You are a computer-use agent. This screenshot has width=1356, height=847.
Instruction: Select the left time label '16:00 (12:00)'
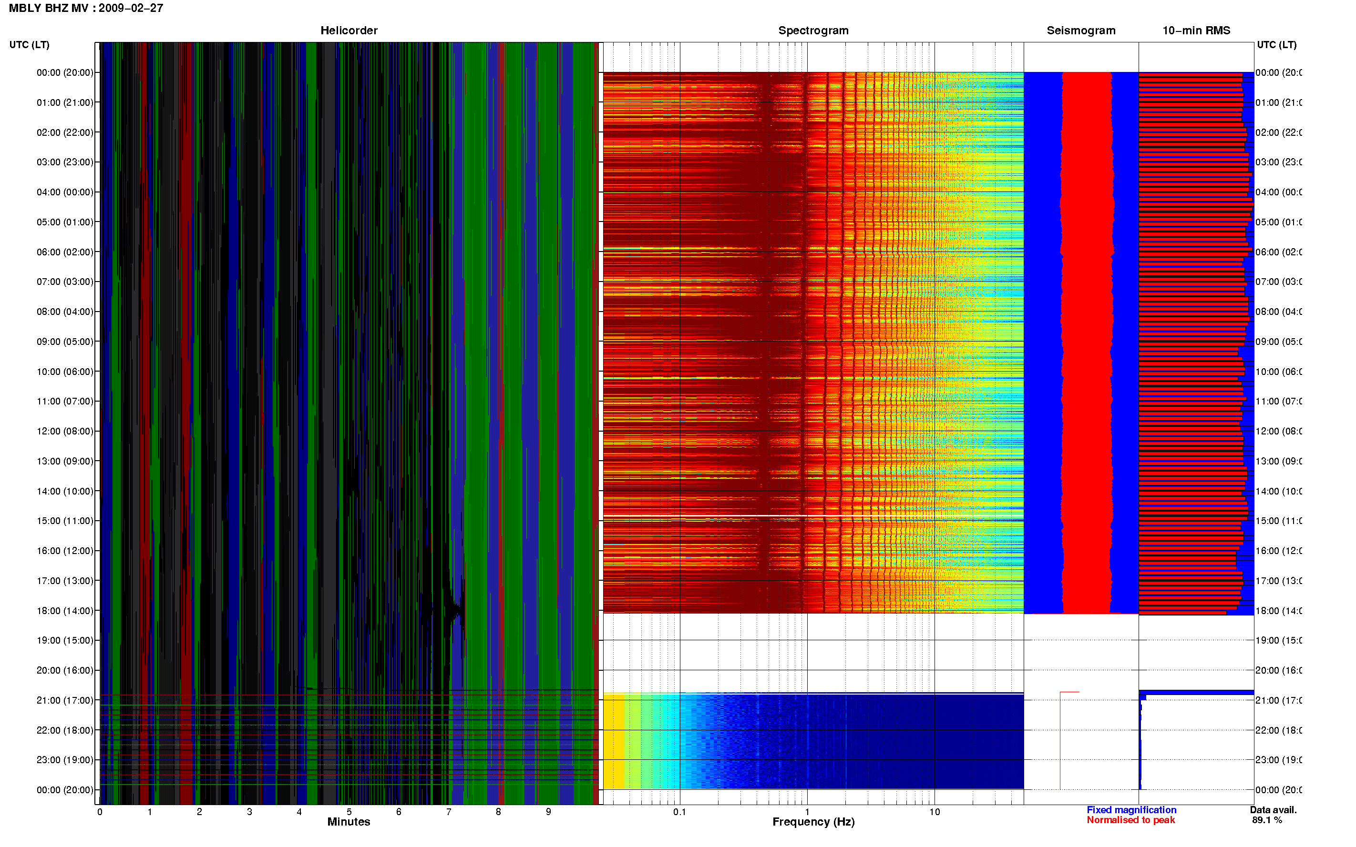pos(65,551)
